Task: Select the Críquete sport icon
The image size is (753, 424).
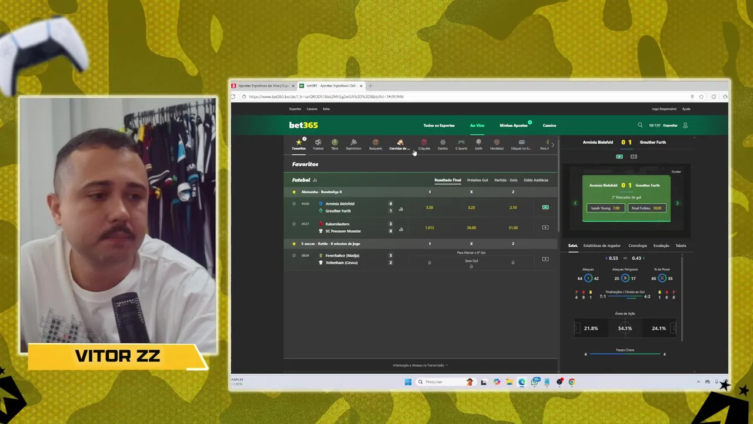Action: (x=424, y=144)
